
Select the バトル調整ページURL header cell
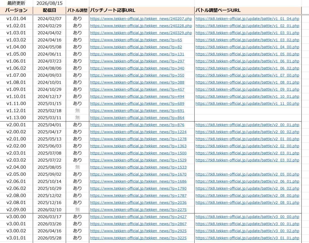point(248,10)
